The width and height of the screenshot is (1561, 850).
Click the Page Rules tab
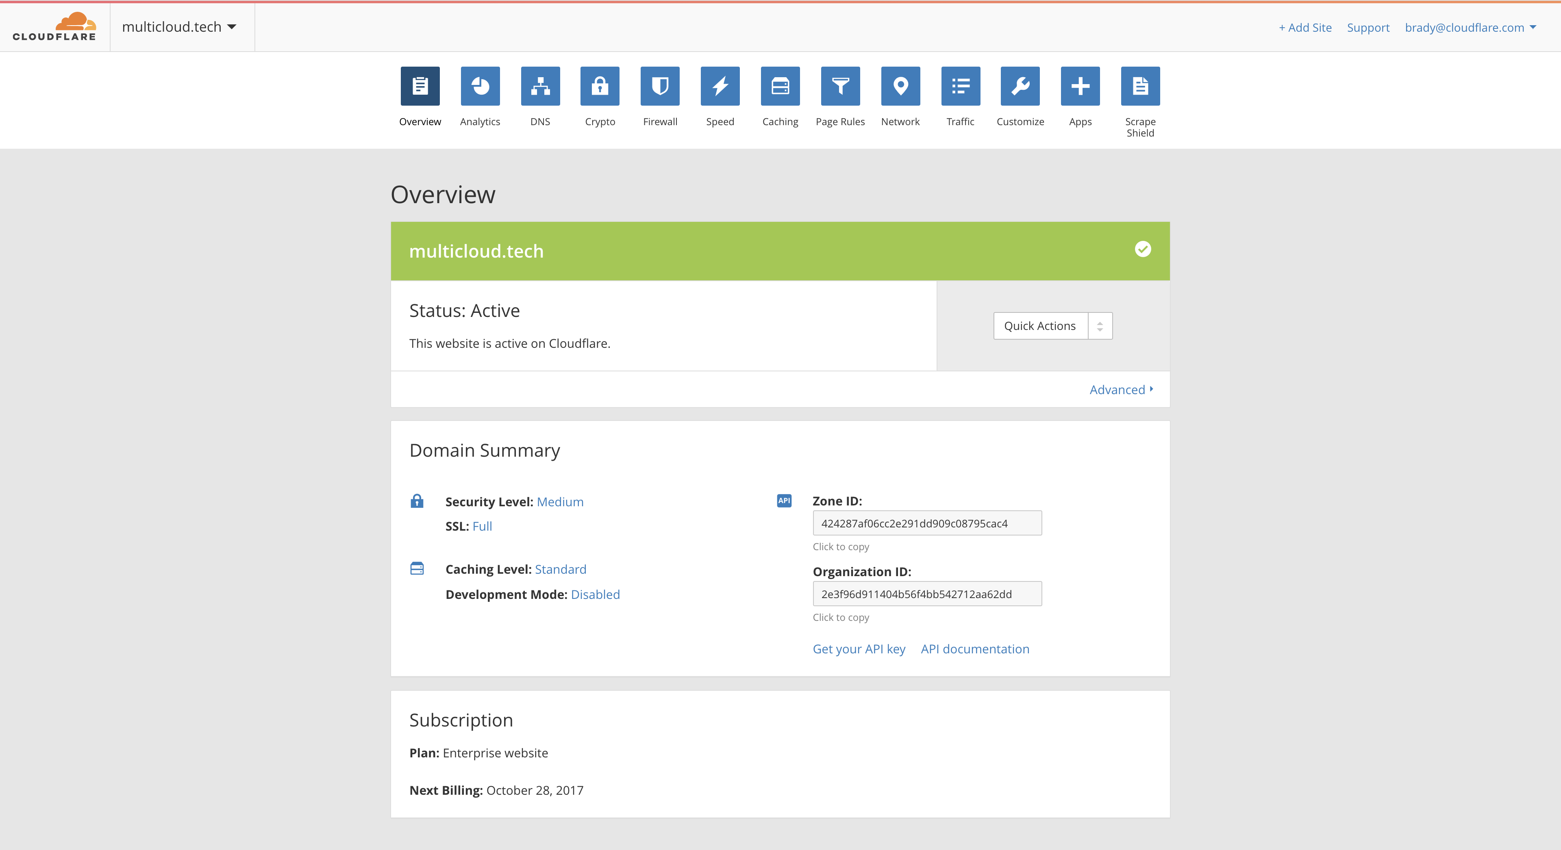click(840, 100)
